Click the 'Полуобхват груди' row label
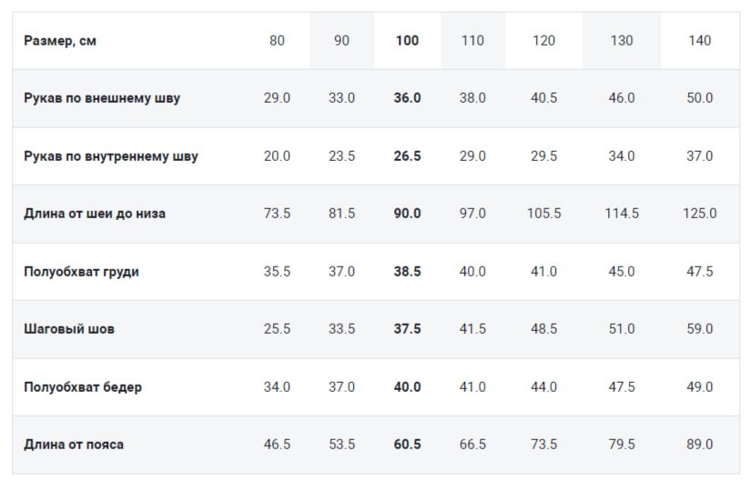751x491 pixels. [82, 272]
